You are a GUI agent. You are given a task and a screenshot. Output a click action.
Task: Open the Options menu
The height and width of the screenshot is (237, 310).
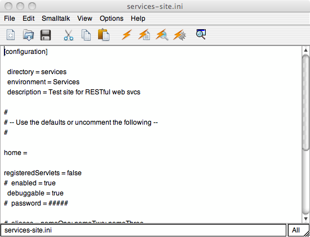coord(112,19)
